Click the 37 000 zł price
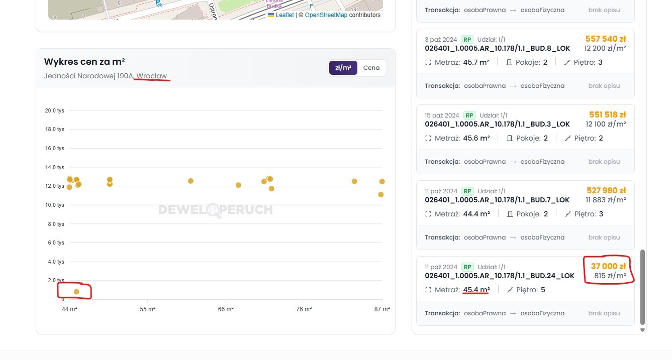This screenshot has width=672, height=360. click(608, 266)
